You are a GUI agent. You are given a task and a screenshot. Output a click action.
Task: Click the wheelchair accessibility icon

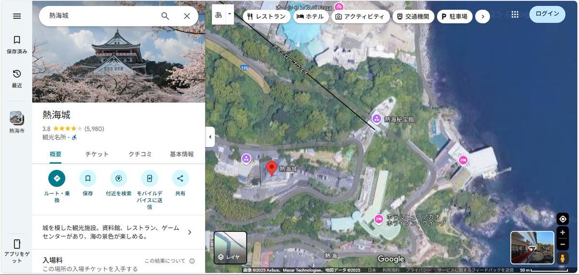(x=75, y=137)
